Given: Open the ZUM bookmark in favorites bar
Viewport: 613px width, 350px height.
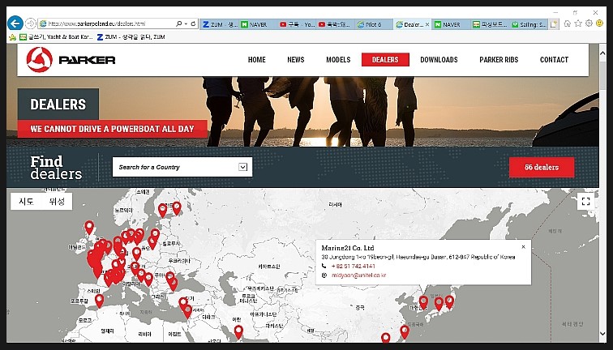Looking at the screenshot, I should [131, 37].
